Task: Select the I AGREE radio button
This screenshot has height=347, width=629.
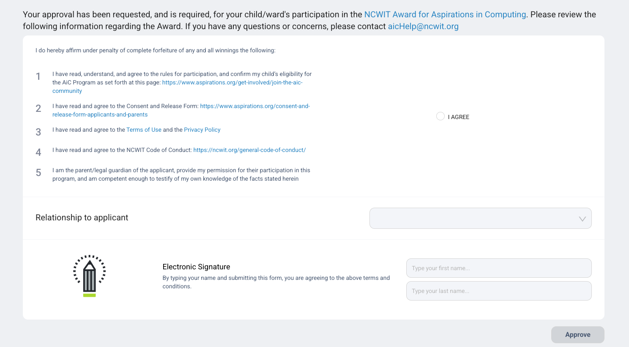Action: pos(440,117)
